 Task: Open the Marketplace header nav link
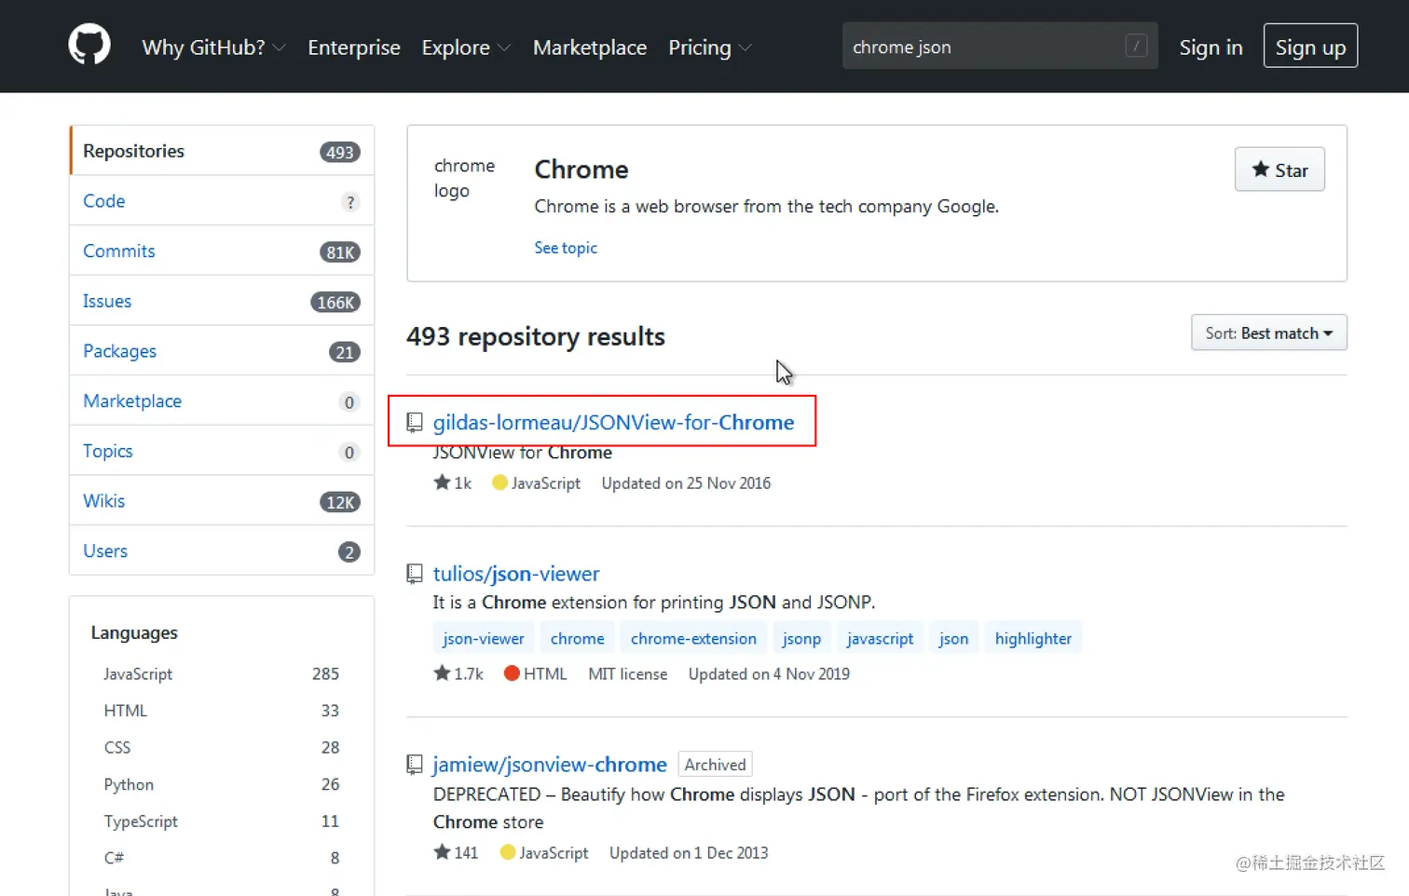[x=590, y=47]
